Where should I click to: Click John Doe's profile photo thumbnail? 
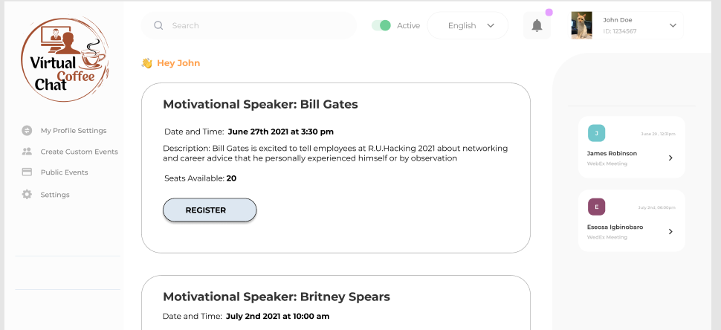pyautogui.click(x=581, y=25)
